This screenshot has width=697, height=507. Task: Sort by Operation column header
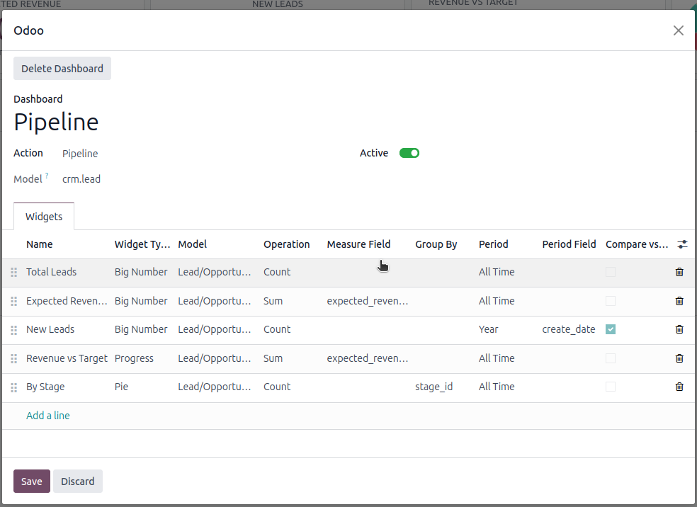pos(287,244)
